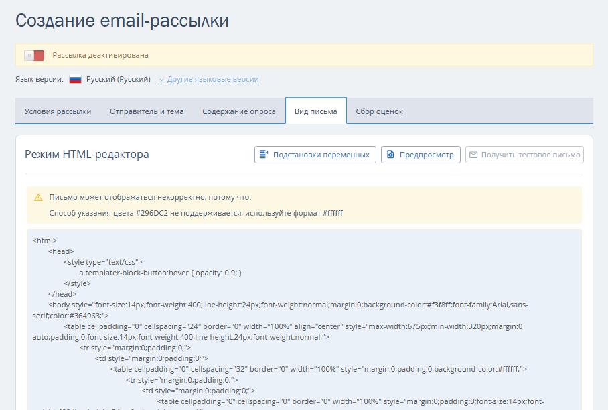The width and height of the screenshot is (608, 410).
Task: Click the Режим HTML-редактора title
Action: click(x=87, y=155)
